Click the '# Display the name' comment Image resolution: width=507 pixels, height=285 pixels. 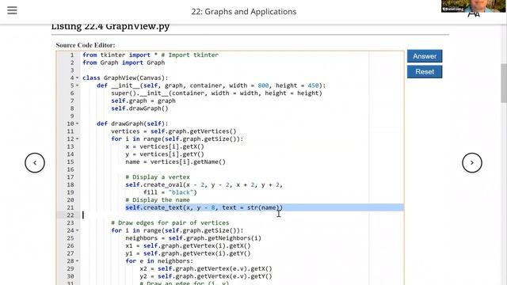click(158, 200)
